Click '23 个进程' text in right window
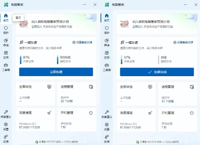The image size is (200, 145). tap(168, 101)
